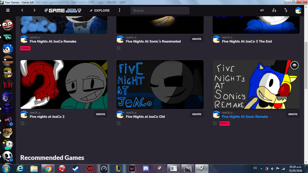Go back with the left arrow
Image resolution: width=308 pixels, height=173 pixels.
point(22,10)
